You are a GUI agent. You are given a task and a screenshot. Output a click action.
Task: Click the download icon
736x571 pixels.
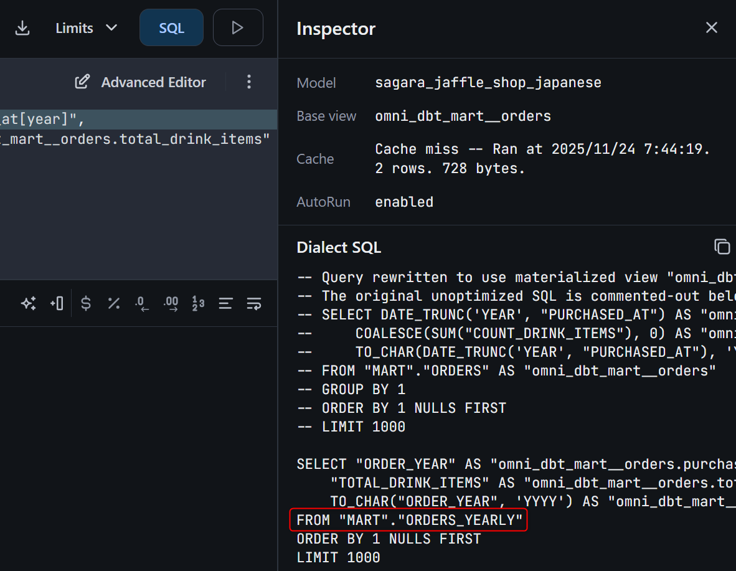[x=22, y=28]
